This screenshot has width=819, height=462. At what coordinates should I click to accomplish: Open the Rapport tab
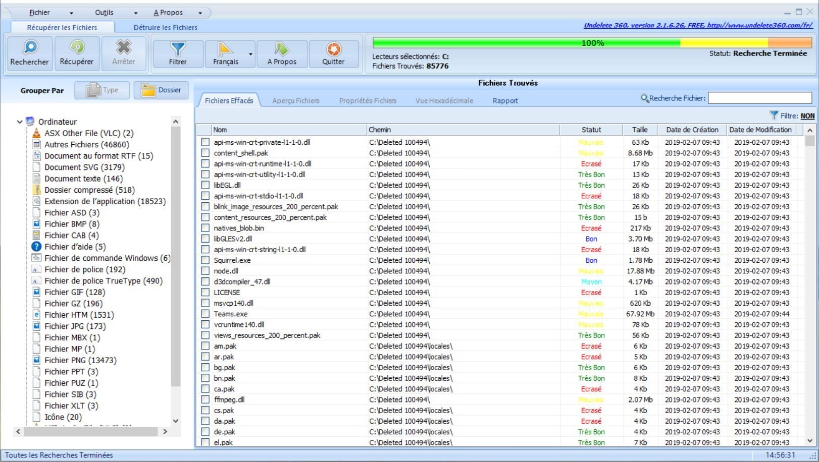[x=505, y=100]
